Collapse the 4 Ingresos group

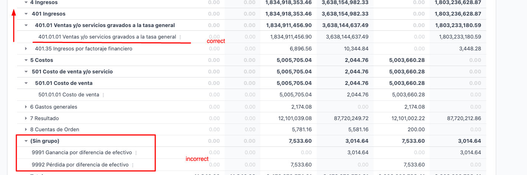[x=26, y=2]
